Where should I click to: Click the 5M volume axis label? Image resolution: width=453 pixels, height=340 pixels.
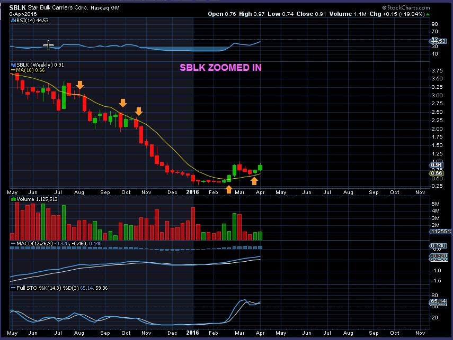coord(436,204)
